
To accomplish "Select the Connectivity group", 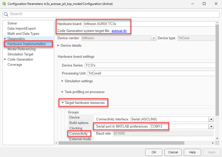I will [79, 134].
